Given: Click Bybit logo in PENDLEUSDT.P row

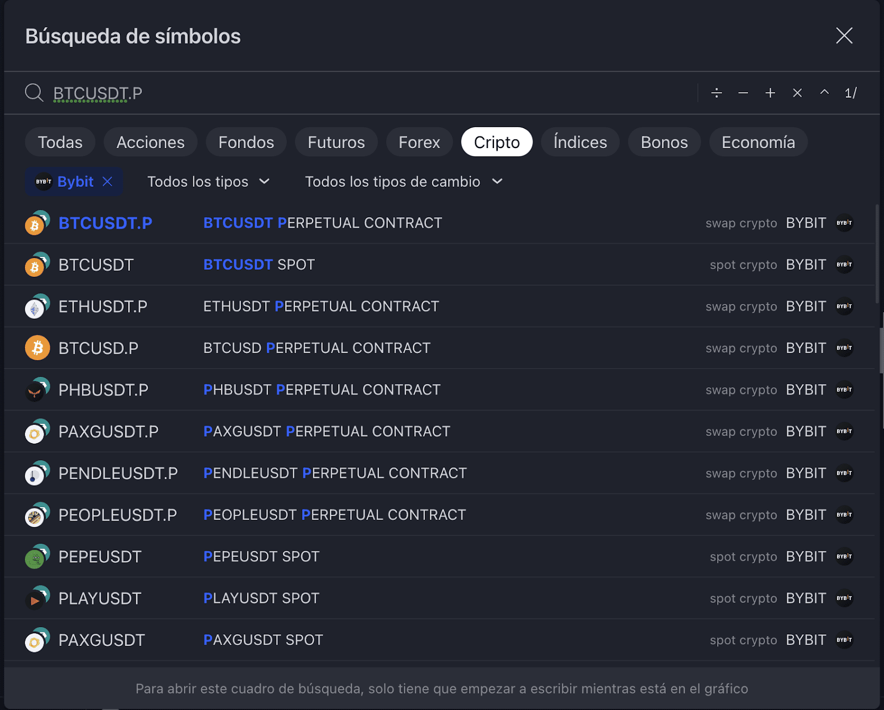Looking at the screenshot, I should click(844, 473).
